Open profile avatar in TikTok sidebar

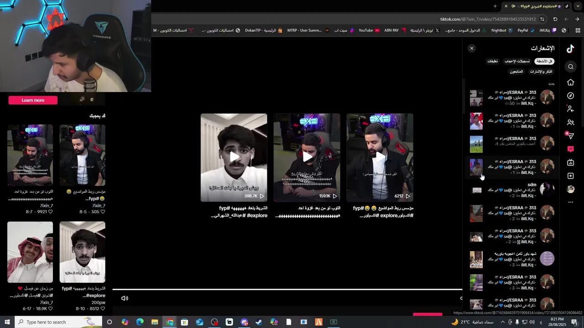tap(570, 189)
